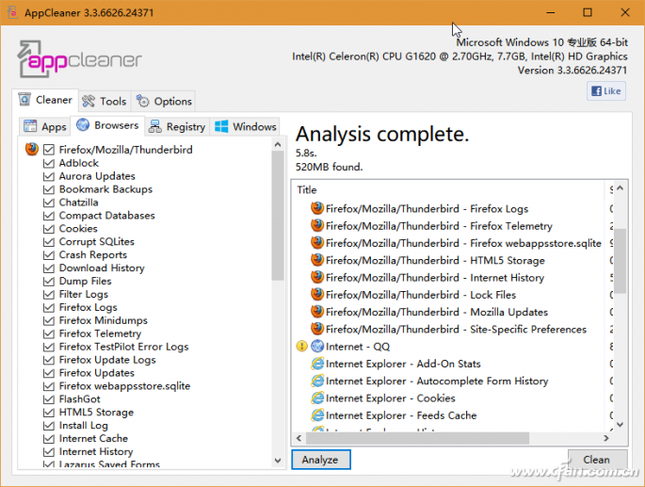The height and width of the screenshot is (487, 645).
Task: Uncheck the Firefox/Mozilla/Thunderbird checkbox
Action: tap(49, 150)
